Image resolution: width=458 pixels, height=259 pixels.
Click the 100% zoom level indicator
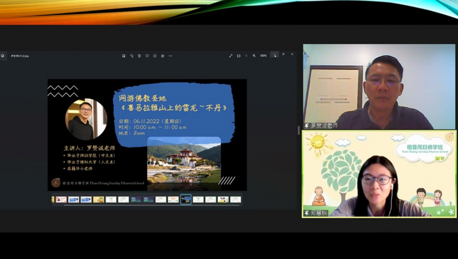coord(263,55)
